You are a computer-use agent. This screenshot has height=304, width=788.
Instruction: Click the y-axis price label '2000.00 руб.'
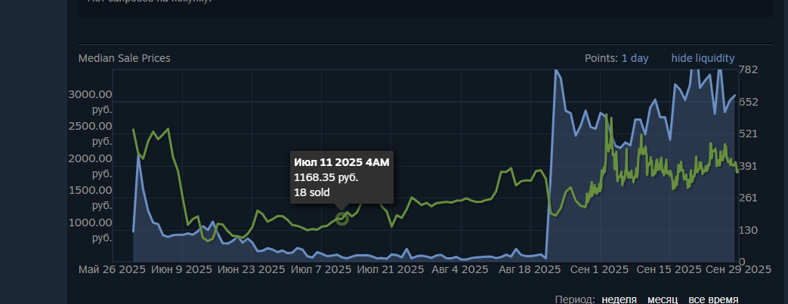pyautogui.click(x=91, y=165)
